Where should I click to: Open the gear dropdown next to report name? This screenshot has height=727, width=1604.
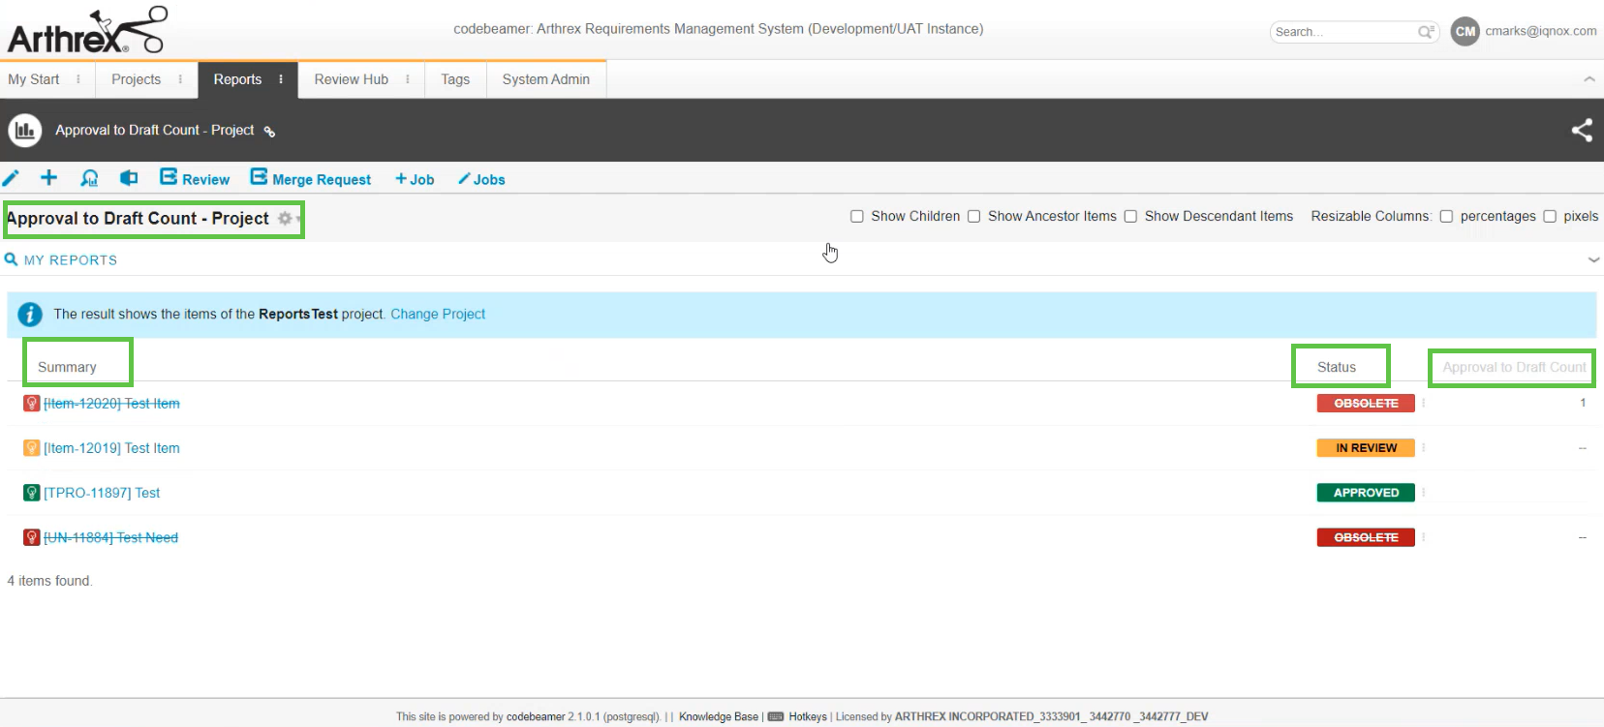(286, 219)
